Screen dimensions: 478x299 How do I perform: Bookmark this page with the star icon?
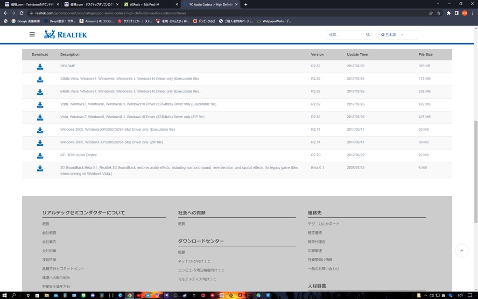point(439,13)
